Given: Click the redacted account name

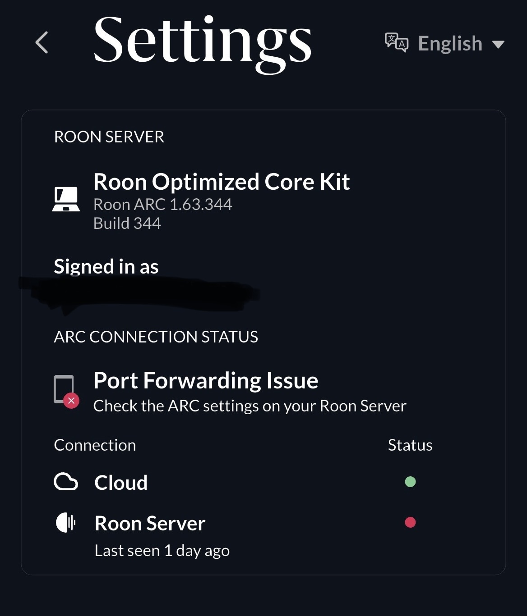Looking at the screenshot, I should 140,293.
